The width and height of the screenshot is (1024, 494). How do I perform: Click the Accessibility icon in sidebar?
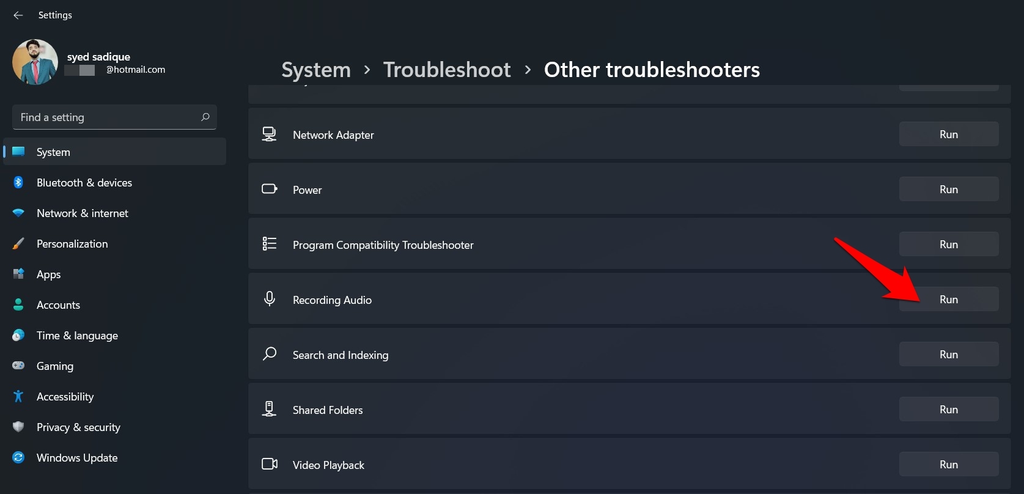pos(18,396)
